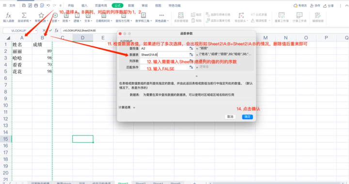The width and height of the screenshot is (349, 184).
Task: Click the Redo arrow icon
Action: (54, 5)
